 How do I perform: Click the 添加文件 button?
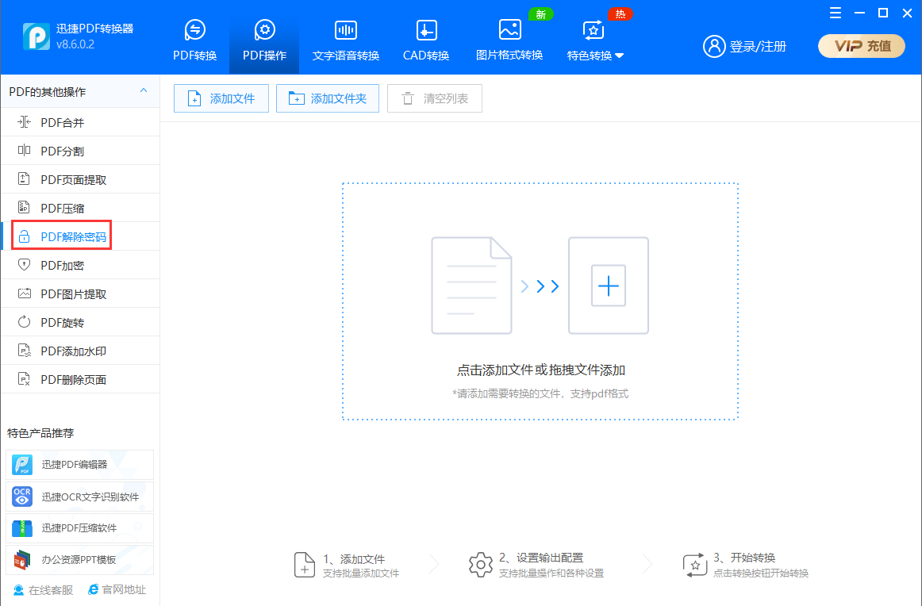pos(221,98)
